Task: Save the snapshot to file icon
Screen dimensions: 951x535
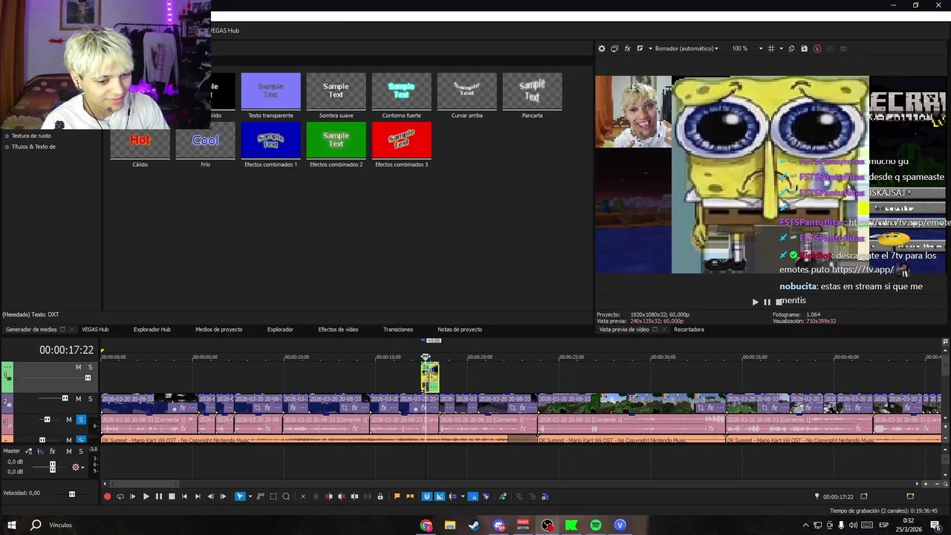Action: click(804, 48)
